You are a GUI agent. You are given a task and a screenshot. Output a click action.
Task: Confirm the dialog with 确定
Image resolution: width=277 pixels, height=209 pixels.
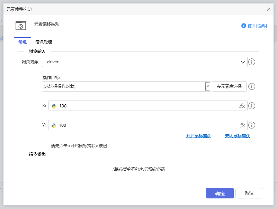[220, 193]
